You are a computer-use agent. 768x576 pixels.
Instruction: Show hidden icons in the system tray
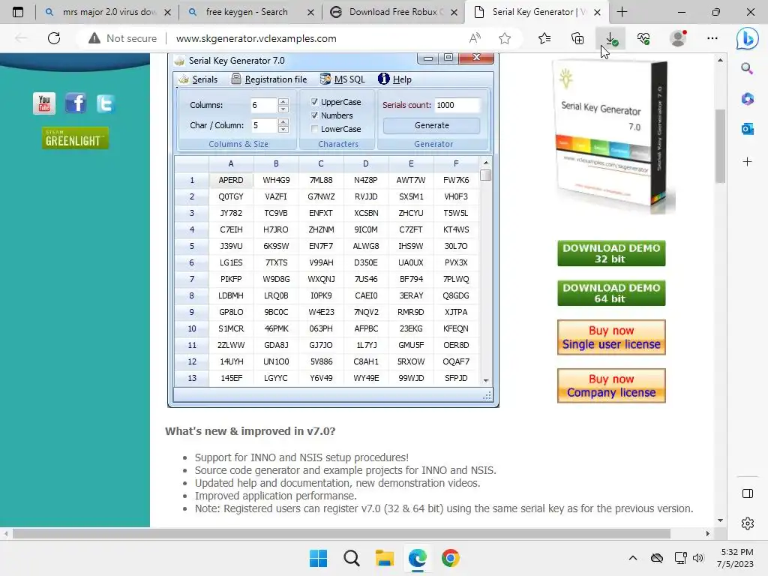tap(633, 558)
